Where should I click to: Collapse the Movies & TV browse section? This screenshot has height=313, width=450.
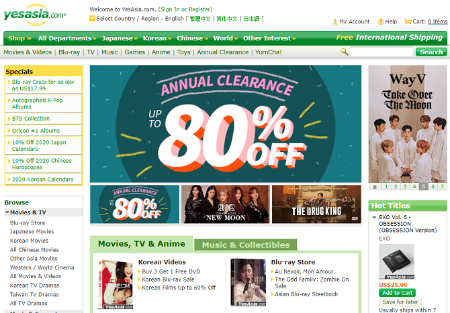[x=7, y=212]
